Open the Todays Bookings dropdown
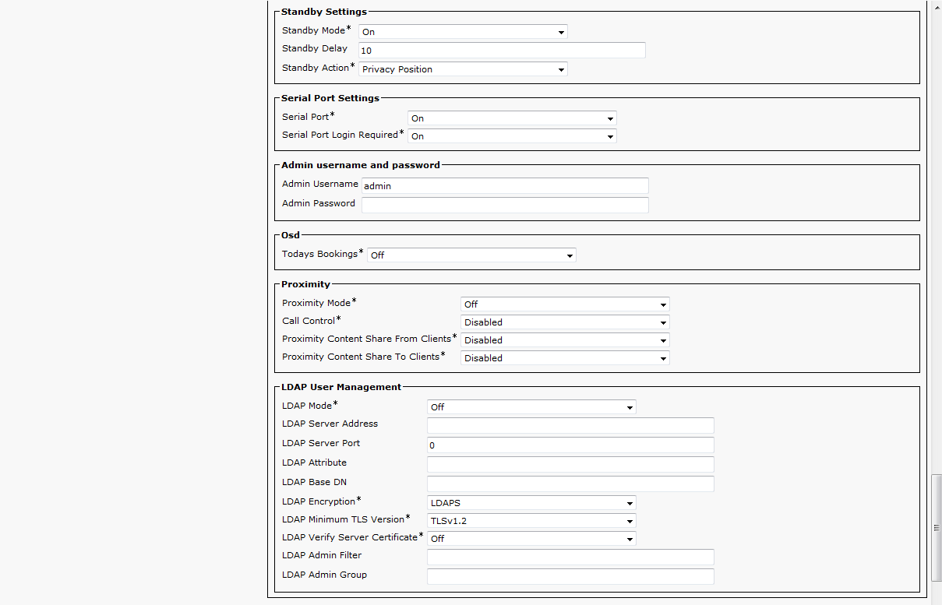This screenshot has width=942, height=605. pyautogui.click(x=471, y=255)
